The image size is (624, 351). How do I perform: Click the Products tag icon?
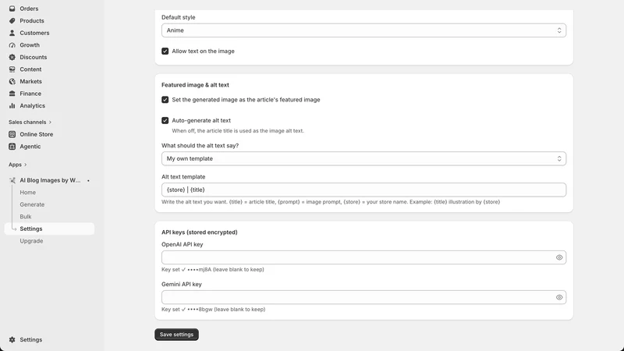coord(12,21)
